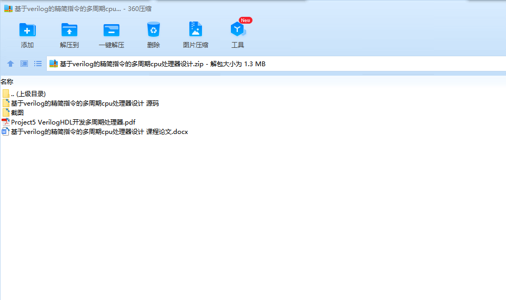Select the row '.. (上级目录)'
Image resolution: width=506 pixels, height=300 pixels.
(28, 94)
